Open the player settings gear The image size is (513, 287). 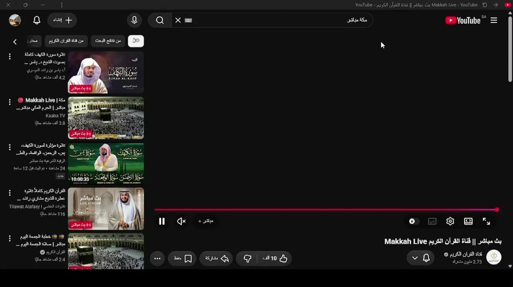450,221
